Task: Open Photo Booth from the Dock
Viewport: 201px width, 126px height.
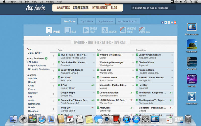Action: click(117, 119)
